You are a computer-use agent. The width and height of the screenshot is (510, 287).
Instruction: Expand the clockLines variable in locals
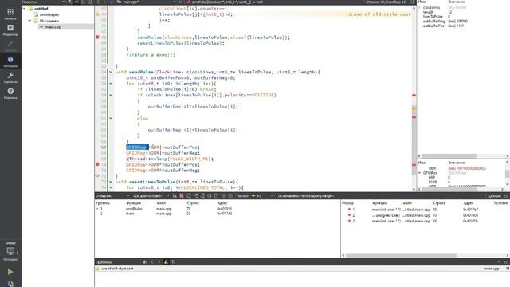point(420,7)
